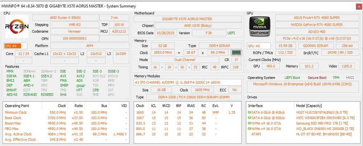Click the Minimum Clock row label
This screenshot has width=363, height=146.
click(16, 112)
